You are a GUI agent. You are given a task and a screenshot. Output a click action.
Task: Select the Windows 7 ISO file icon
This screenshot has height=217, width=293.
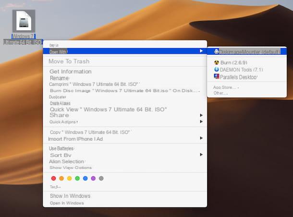point(24,21)
